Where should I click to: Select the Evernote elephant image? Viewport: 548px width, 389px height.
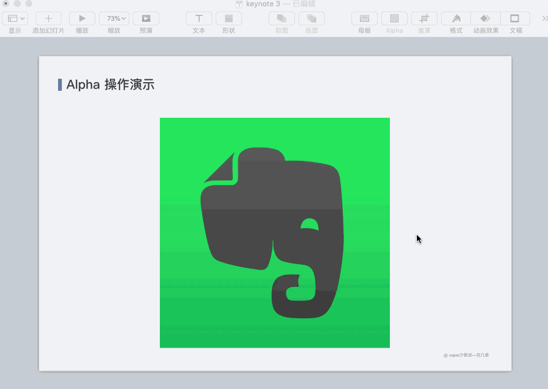tap(275, 233)
